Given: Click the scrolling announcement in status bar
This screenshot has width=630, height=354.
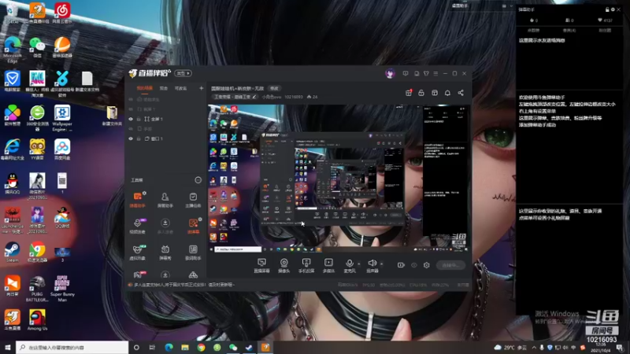Looking at the screenshot, I should click(183, 285).
